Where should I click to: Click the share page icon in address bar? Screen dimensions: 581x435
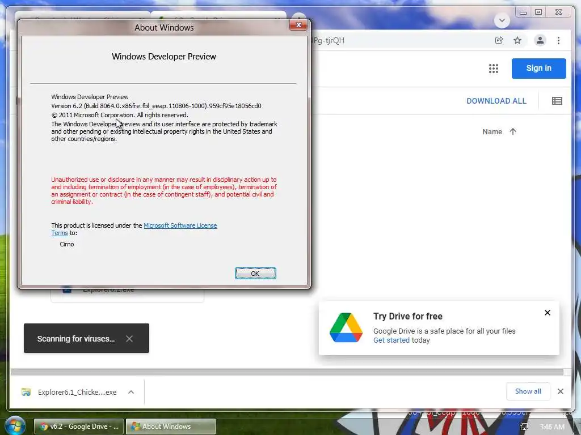[499, 40]
